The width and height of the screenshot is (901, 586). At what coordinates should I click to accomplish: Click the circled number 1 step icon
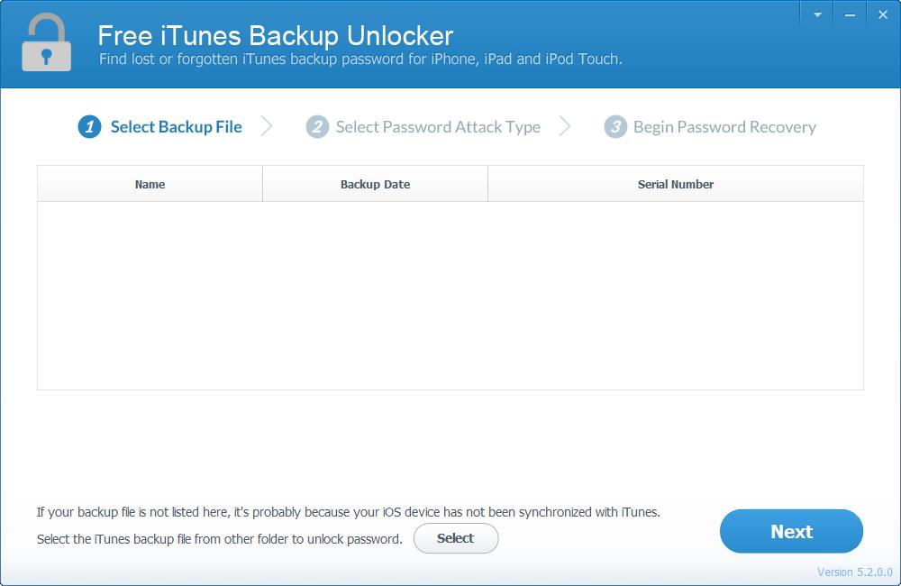(88, 126)
